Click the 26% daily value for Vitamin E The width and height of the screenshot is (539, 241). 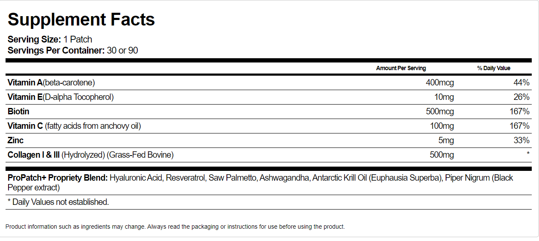tap(522, 97)
